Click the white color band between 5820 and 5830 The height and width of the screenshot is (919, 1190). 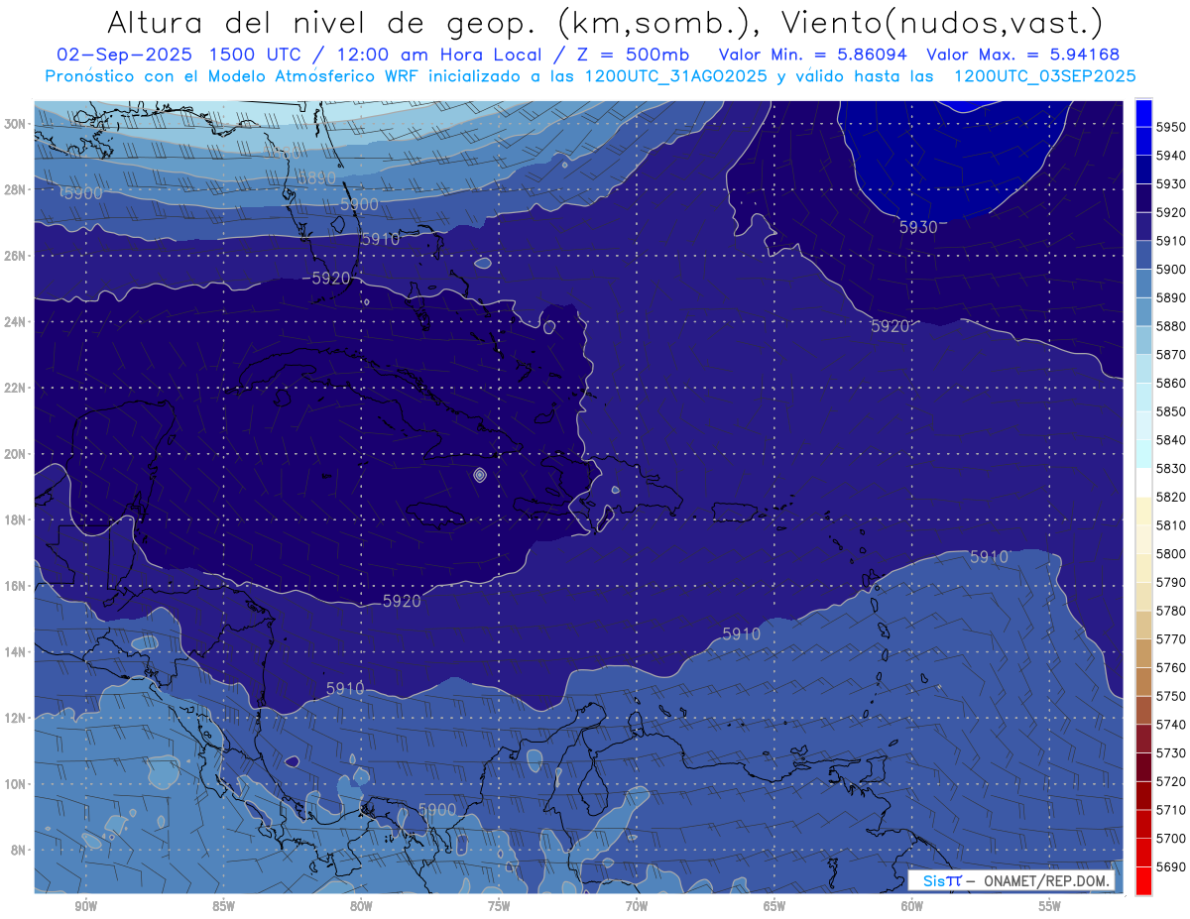tap(1143, 482)
